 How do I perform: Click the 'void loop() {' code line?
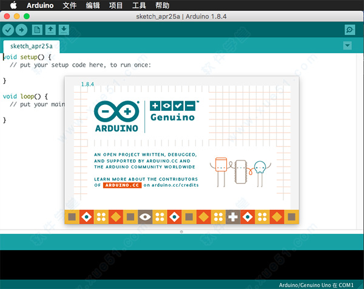pyautogui.click(x=25, y=96)
